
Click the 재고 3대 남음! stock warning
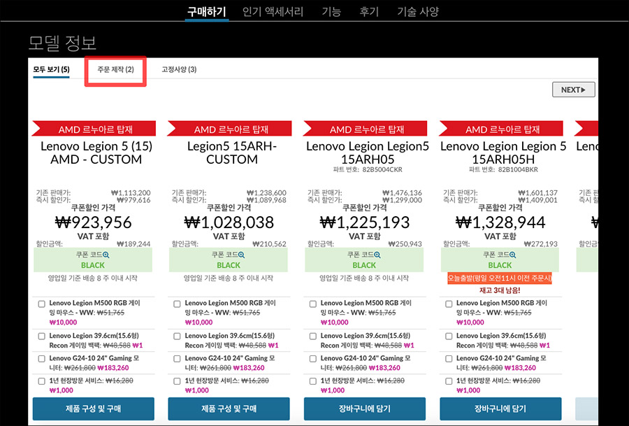[x=500, y=290]
